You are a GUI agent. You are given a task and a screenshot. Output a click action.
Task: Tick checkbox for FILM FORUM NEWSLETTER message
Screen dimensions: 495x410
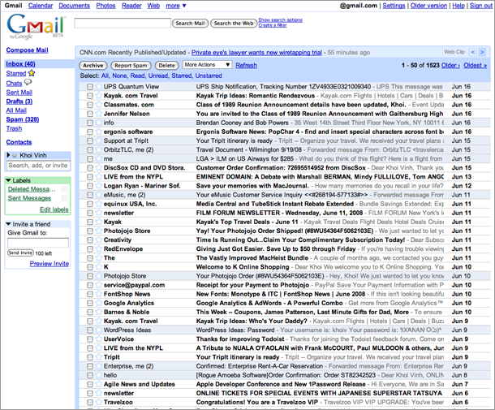click(90, 213)
